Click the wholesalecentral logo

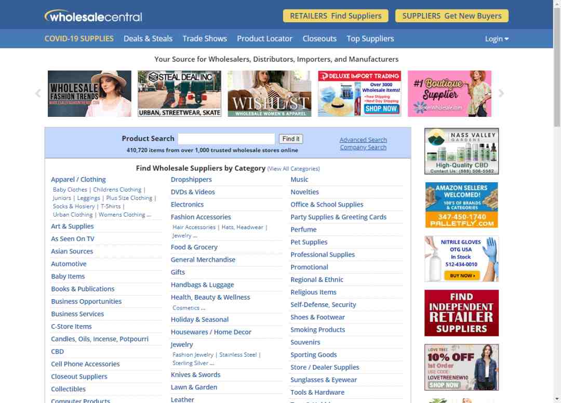tap(94, 16)
